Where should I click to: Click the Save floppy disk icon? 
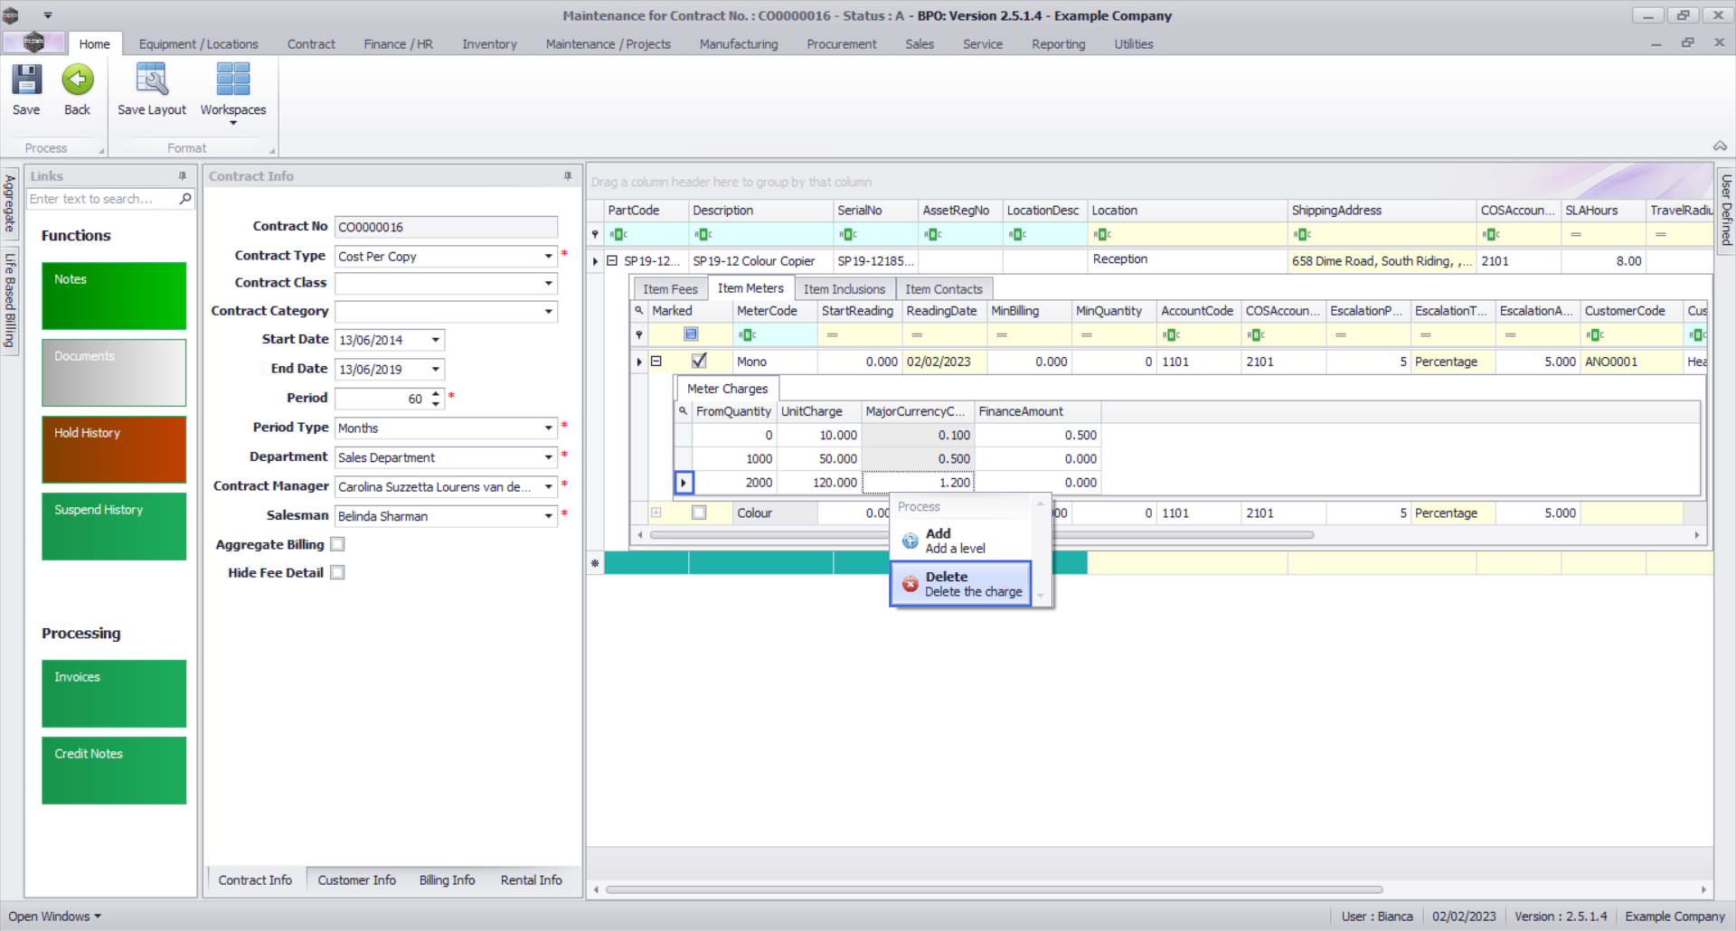click(x=26, y=80)
